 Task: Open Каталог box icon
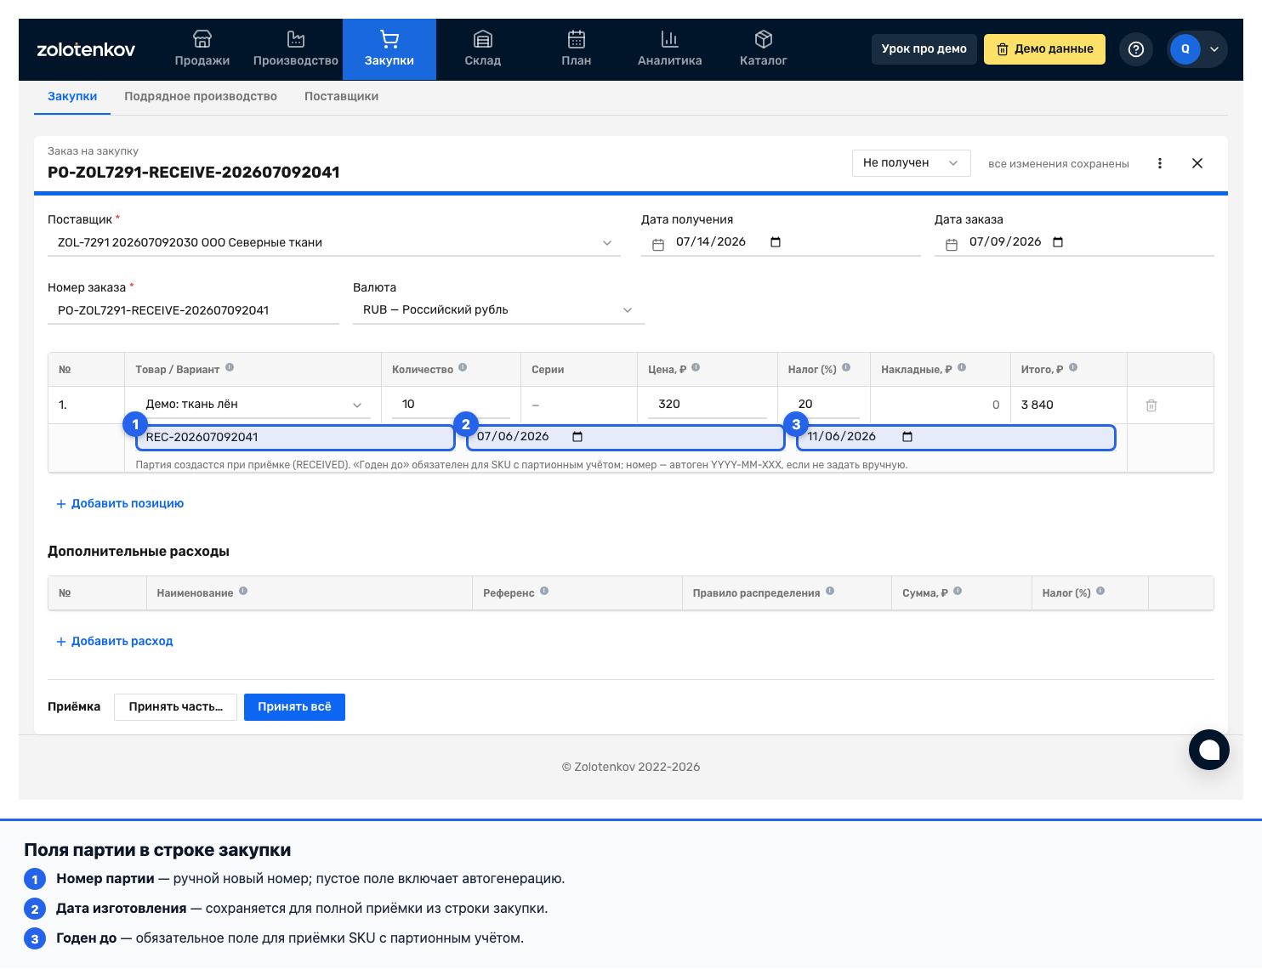point(764,39)
